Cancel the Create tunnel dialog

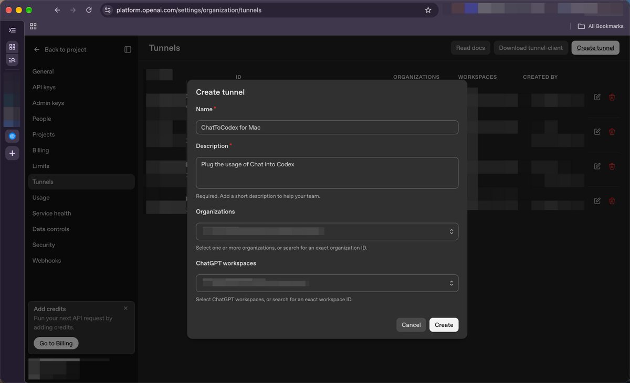click(411, 325)
